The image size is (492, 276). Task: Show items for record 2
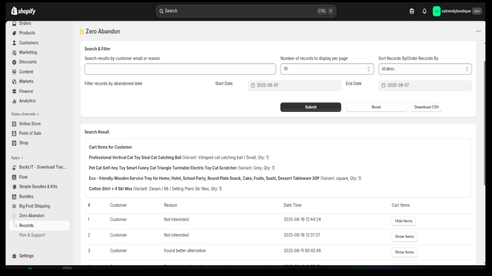(x=404, y=237)
